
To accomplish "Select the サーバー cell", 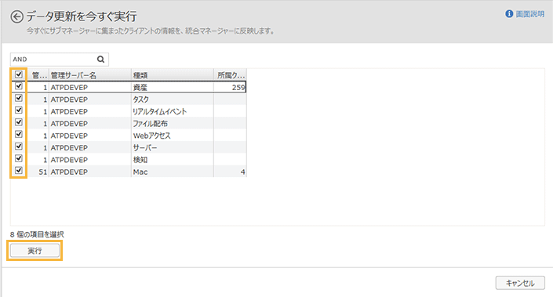I will pyautogui.click(x=172, y=147).
